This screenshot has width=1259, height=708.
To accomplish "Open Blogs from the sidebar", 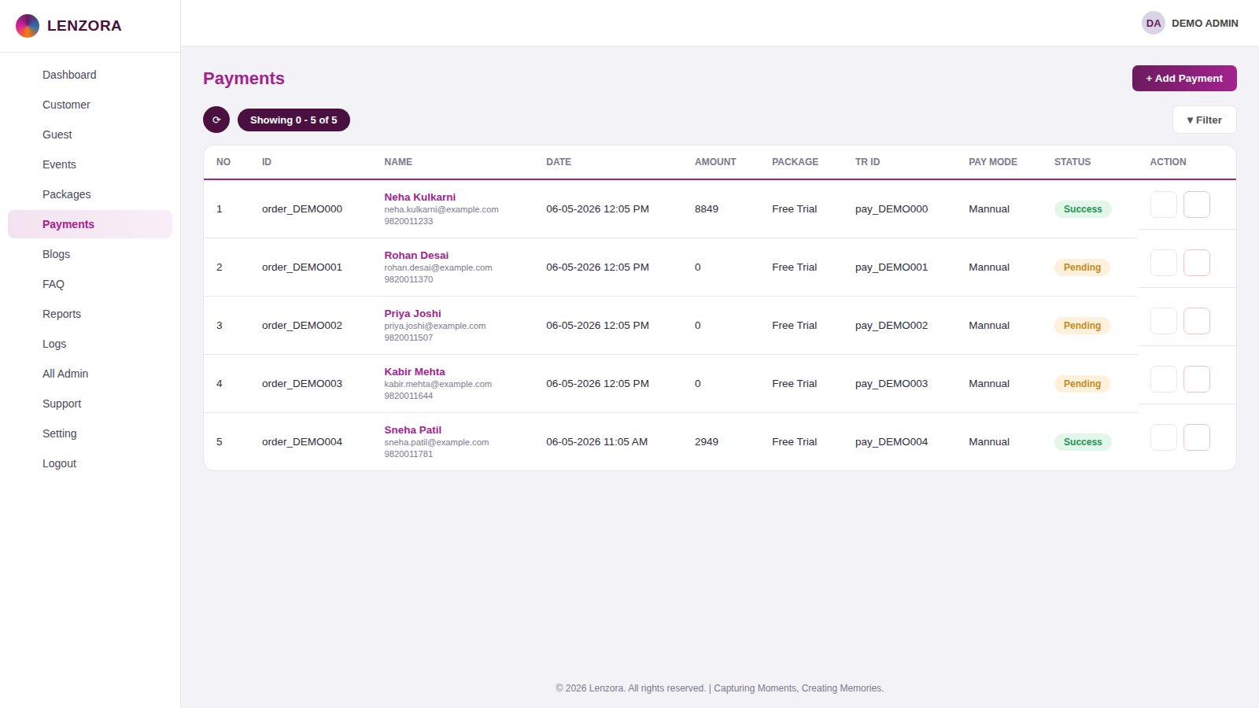I will click(x=90, y=254).
